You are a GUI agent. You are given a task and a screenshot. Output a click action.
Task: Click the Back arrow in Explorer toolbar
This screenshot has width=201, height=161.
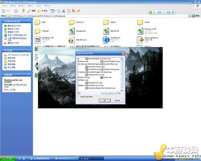pyautogui.click(x=4, y=11)
